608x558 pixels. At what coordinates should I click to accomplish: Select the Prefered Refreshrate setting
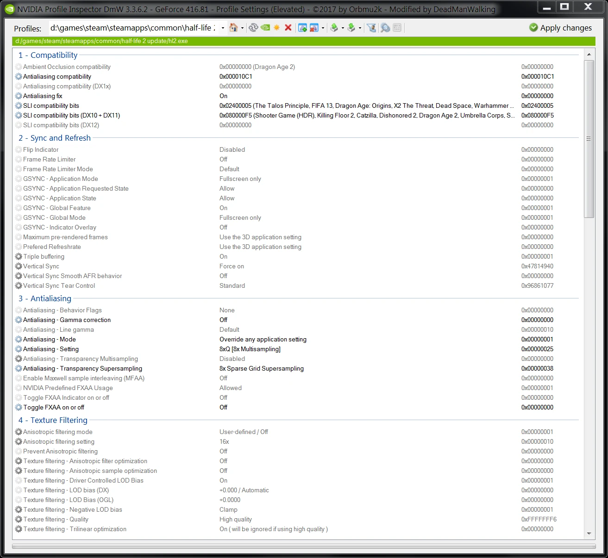[52, 247]
